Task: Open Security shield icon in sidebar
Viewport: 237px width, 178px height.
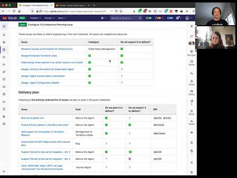Action: click(4, 79)
